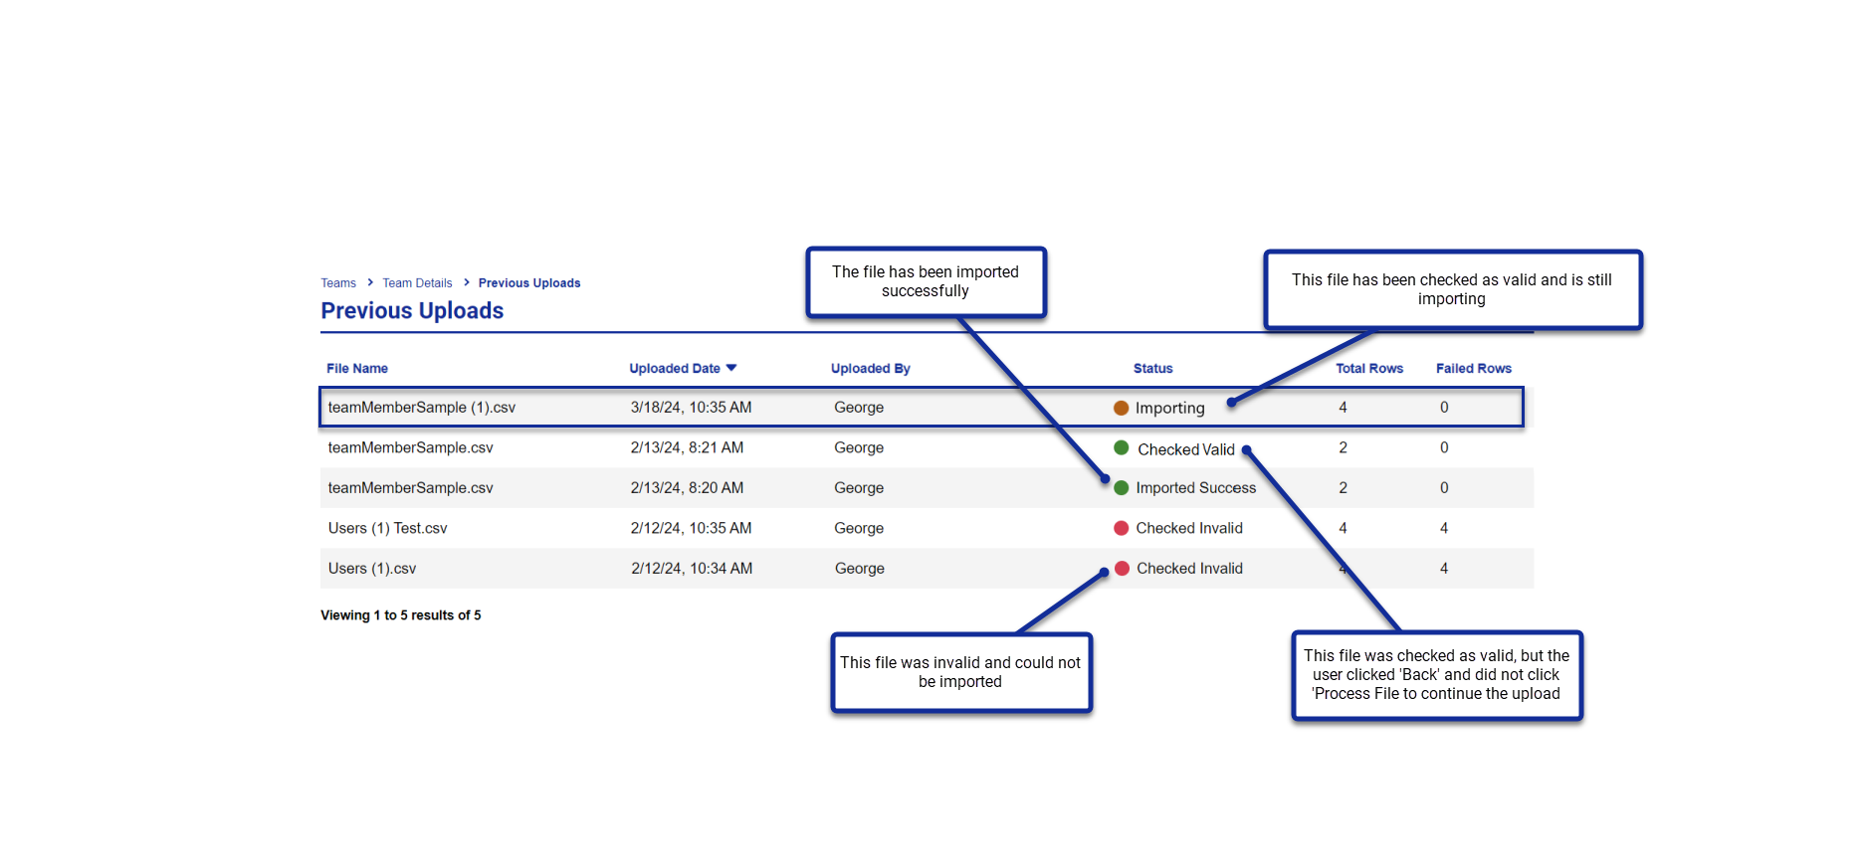
Task: Click teamMemberSample.csv uploaded at 8:20 AM
Action: pos(411,488)
